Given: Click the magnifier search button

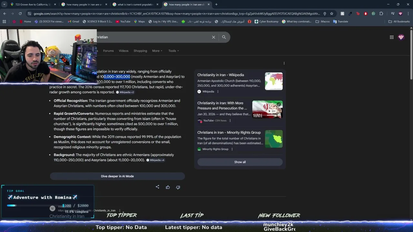Looking at the screenshot, I should (224, 37).
